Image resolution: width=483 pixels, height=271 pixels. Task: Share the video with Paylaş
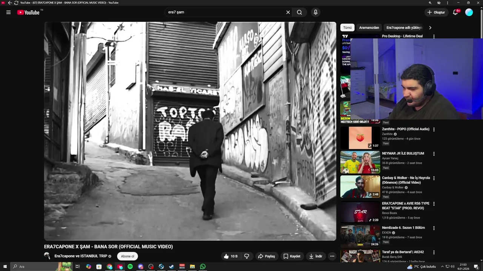pyautogui.click(x=266, y=256)
